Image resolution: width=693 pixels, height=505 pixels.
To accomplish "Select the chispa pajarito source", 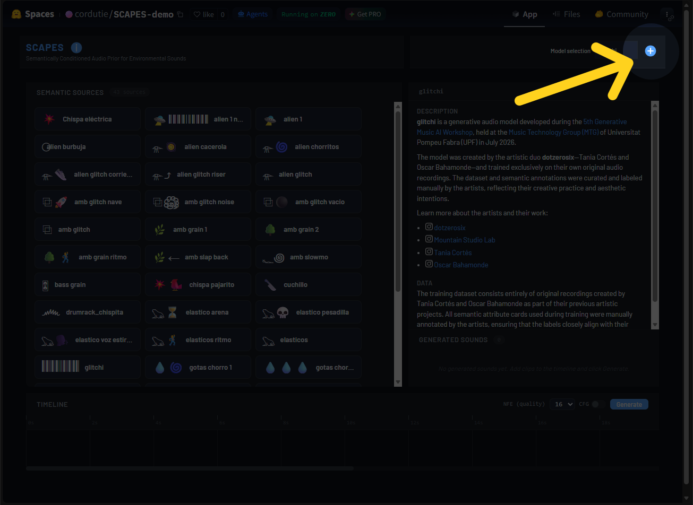I will (198, 285).
